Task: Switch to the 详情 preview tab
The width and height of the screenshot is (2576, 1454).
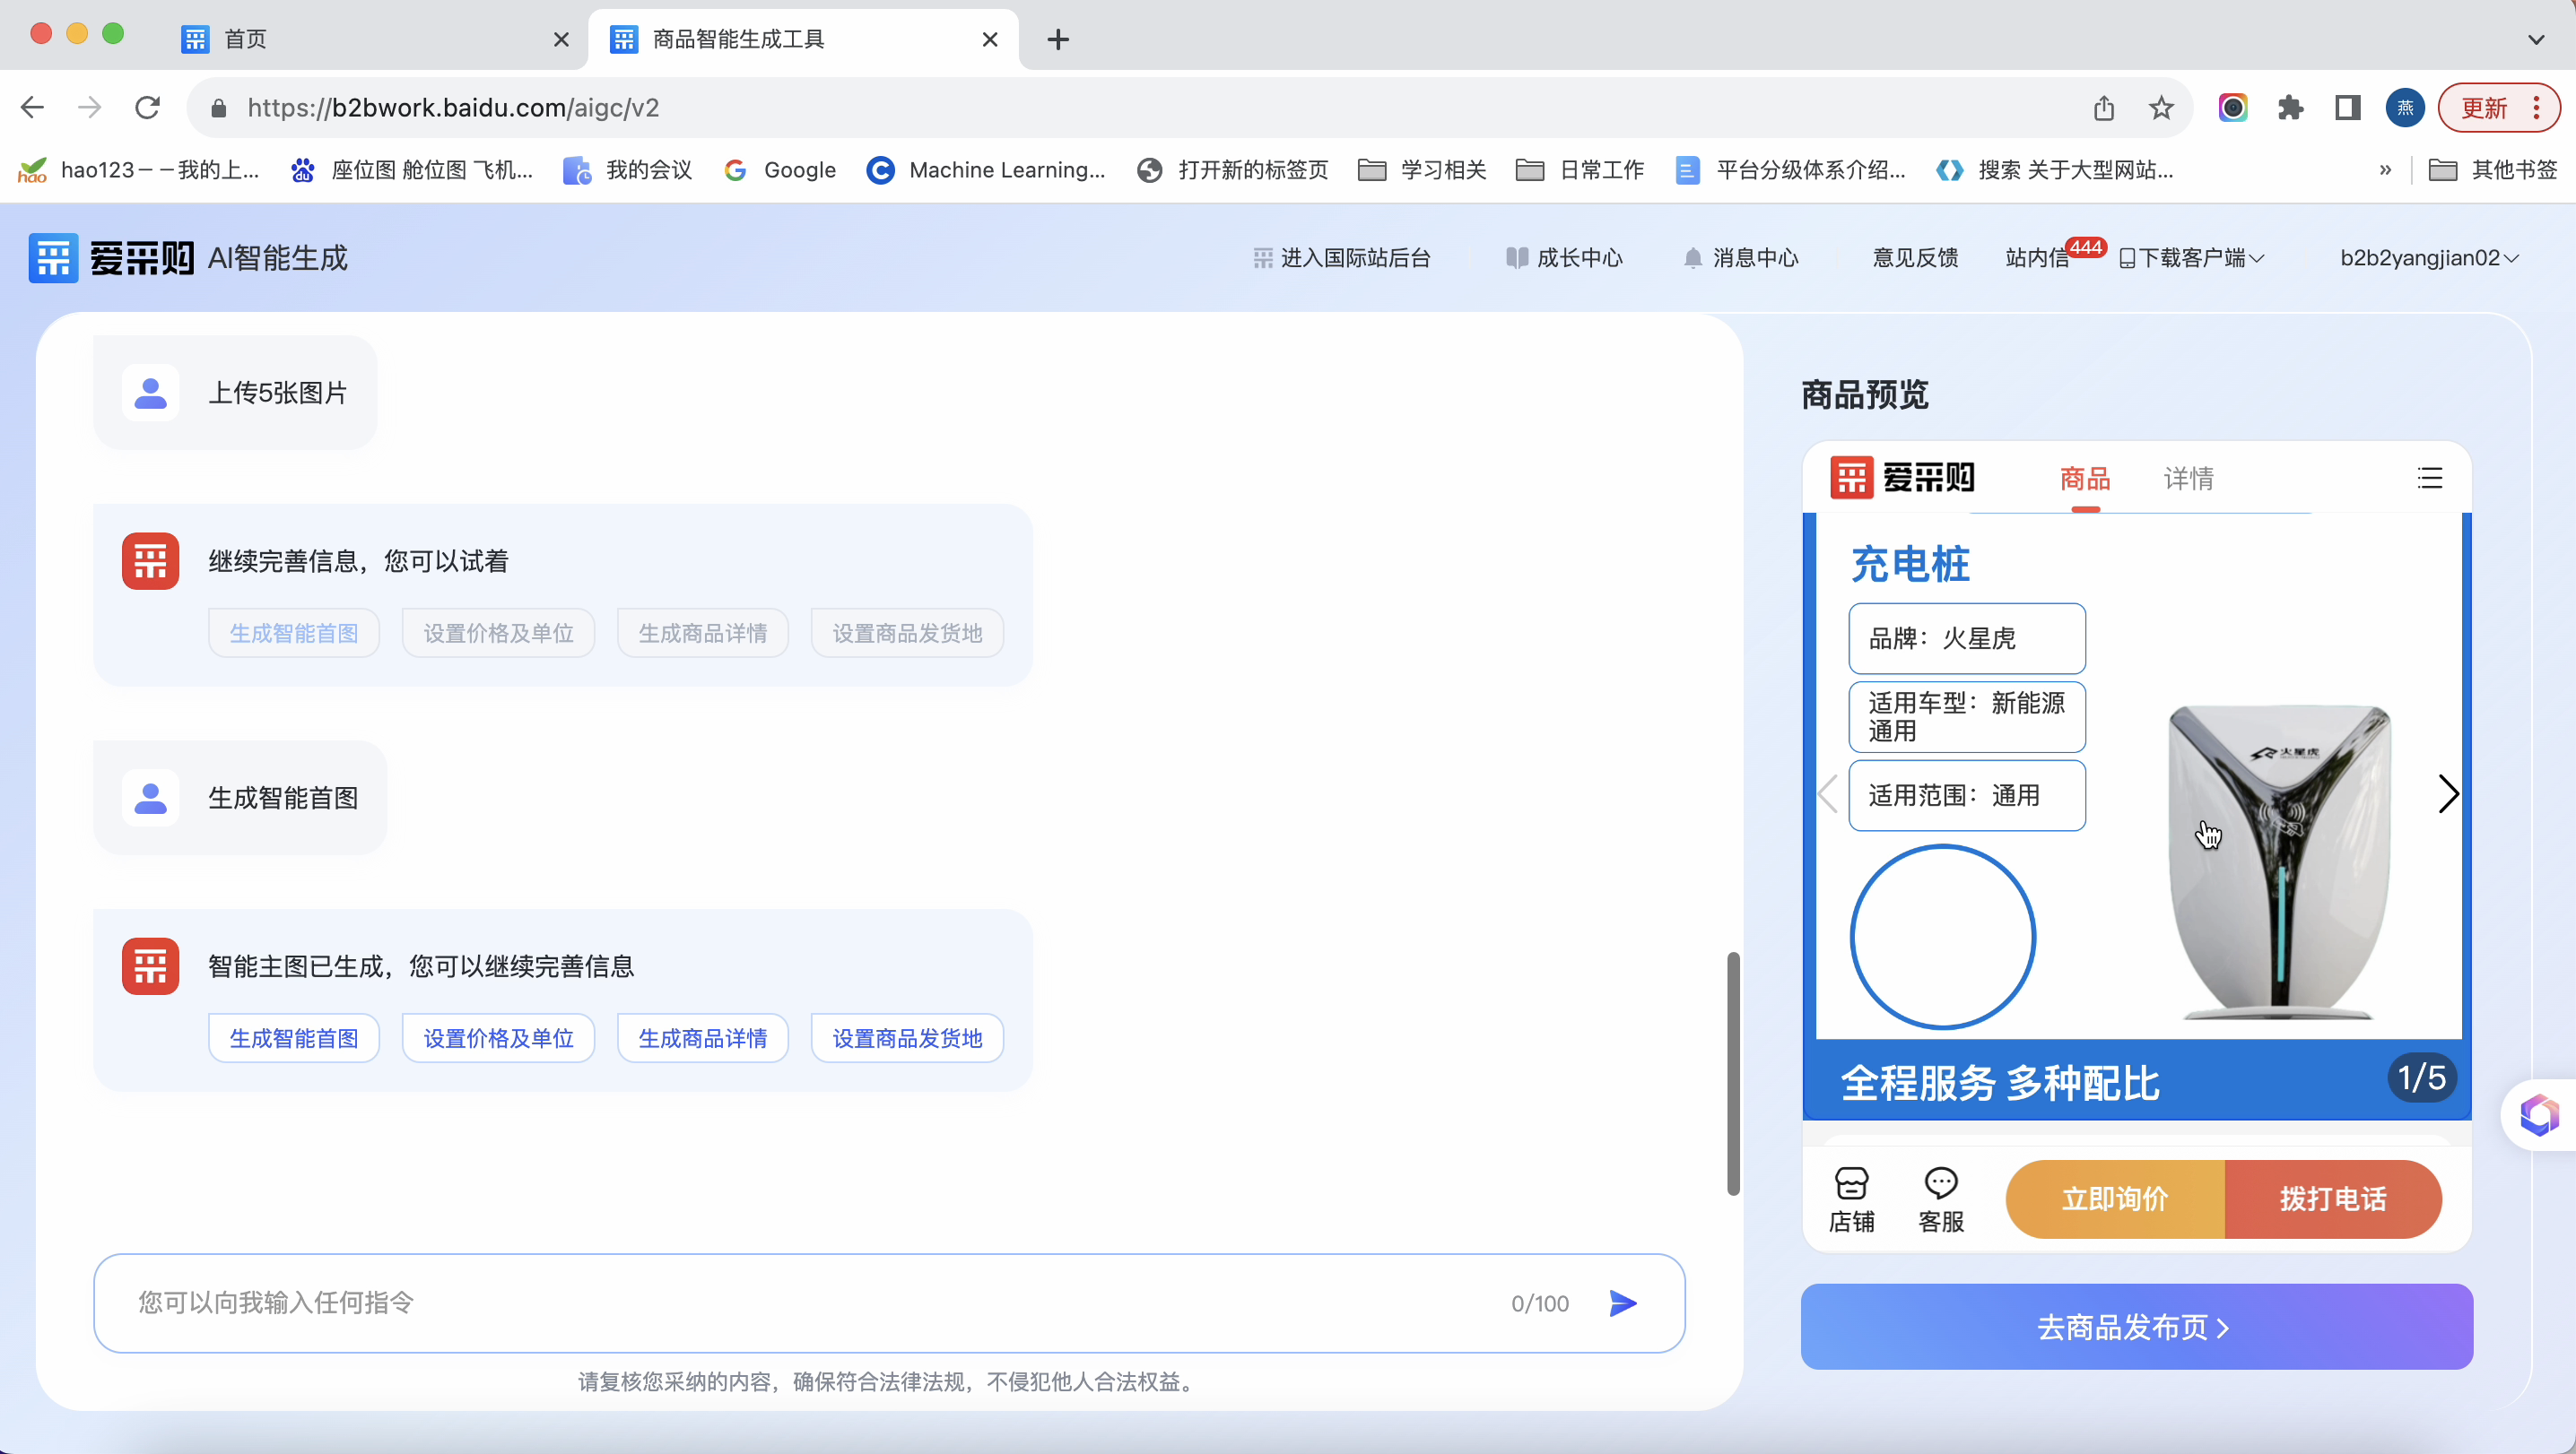Action: (x=2188, y=479)
